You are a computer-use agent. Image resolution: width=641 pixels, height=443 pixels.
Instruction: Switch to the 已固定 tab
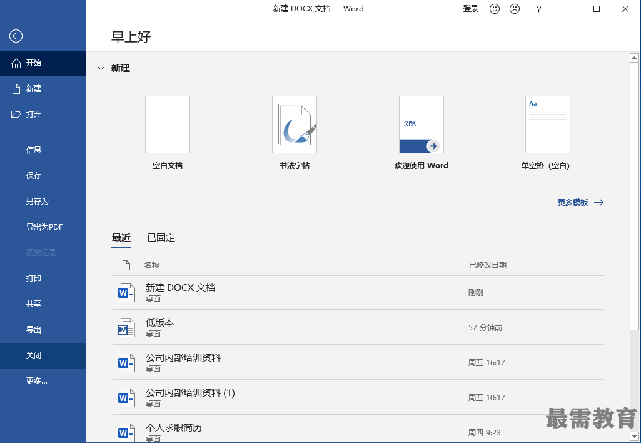tap(161, 238)
